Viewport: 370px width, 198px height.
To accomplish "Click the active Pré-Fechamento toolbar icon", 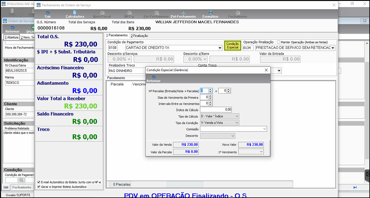I will [x=183, y=15].
